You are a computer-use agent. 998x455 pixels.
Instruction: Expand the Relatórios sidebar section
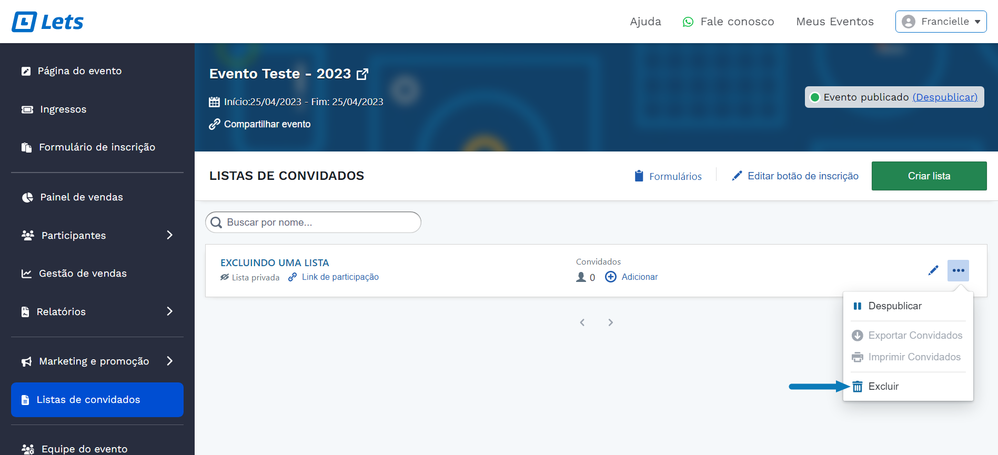tap(169, 311)
